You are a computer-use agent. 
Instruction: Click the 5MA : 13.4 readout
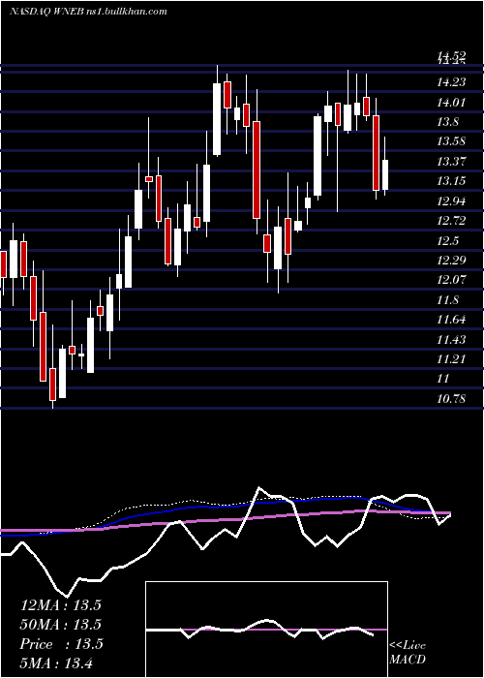pyautogui.click(x=56, y=663)
